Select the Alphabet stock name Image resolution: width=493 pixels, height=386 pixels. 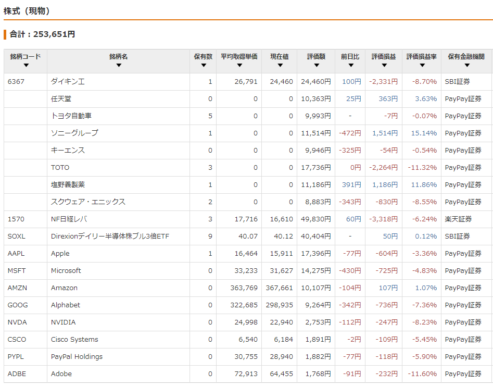point(66,305)
